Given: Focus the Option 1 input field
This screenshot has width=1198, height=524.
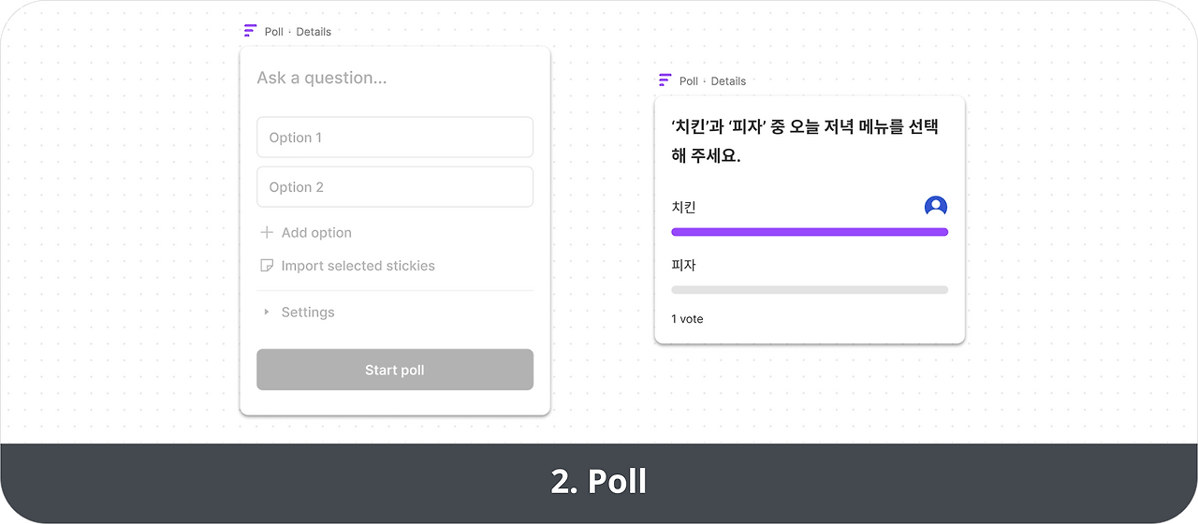Looking at the screenshot, I should click(x=394, y=138).
